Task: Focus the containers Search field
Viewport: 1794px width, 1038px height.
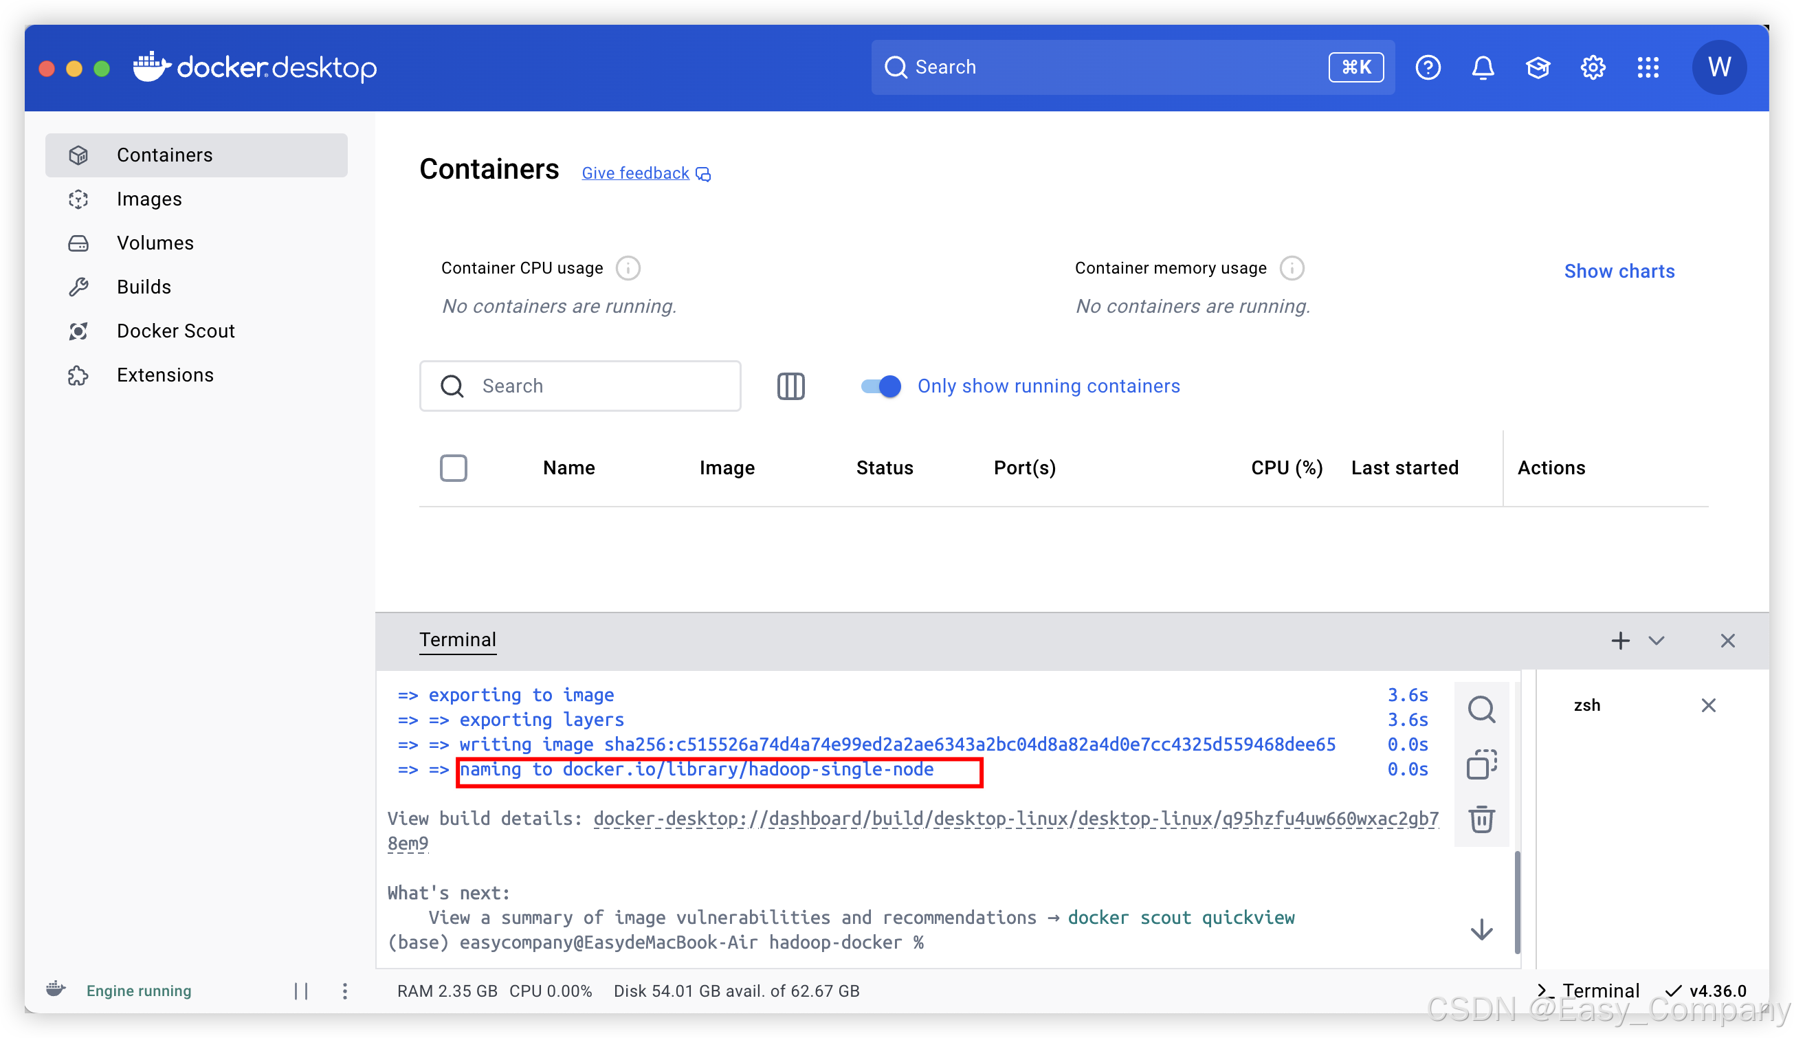Action: tap(579, 386)
